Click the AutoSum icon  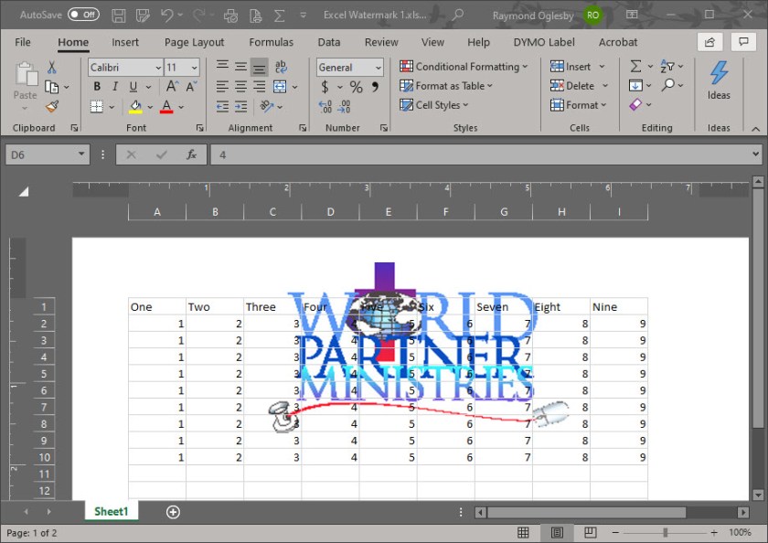pos(635,65)
